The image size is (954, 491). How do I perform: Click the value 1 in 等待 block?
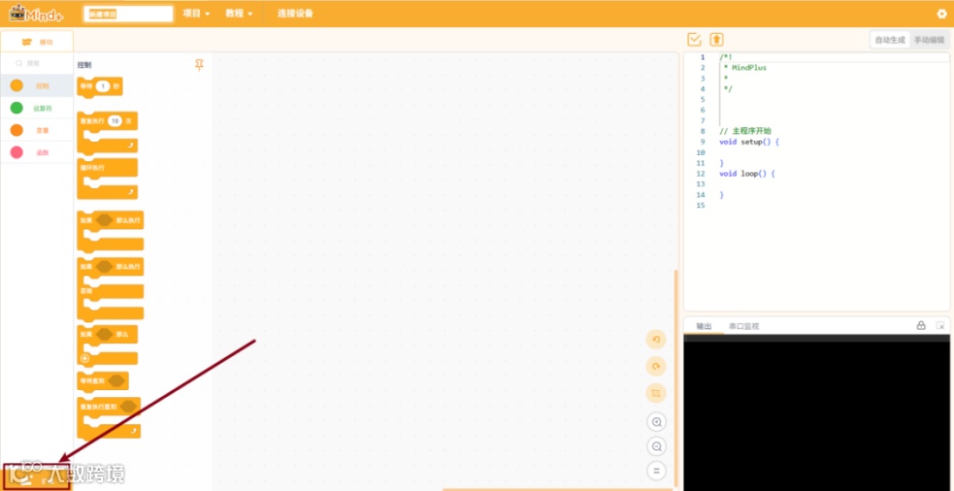pos(103,87)
